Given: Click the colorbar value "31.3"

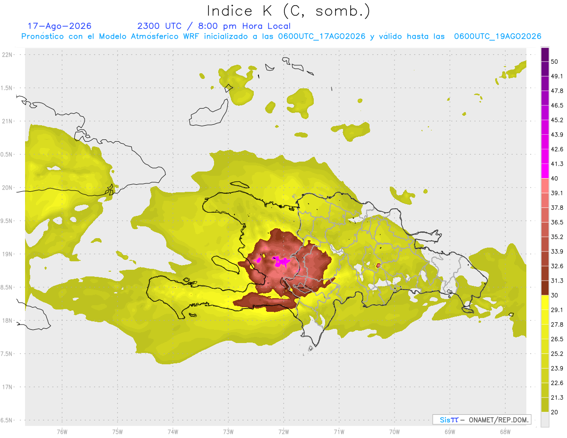Looking at the screenshot, I should [557, 281].
